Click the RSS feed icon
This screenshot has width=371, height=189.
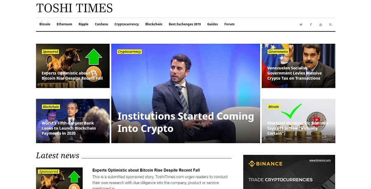pyautogui.click(x=330, y=24)
